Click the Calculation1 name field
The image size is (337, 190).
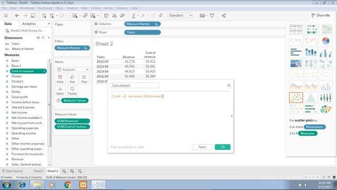tap(135, 85)
